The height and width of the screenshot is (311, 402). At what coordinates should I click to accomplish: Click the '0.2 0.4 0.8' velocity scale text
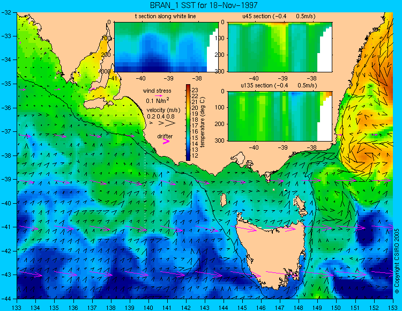161,116
